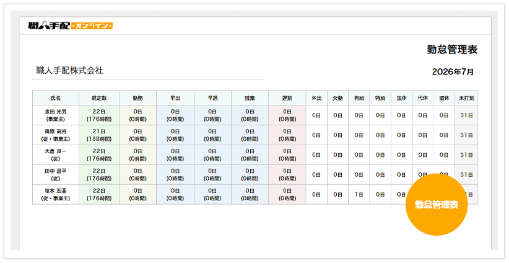Click 篠原 高裕's 遅刻 cell
The height and width of the screenshot is (263, 509).
[287, 135]
